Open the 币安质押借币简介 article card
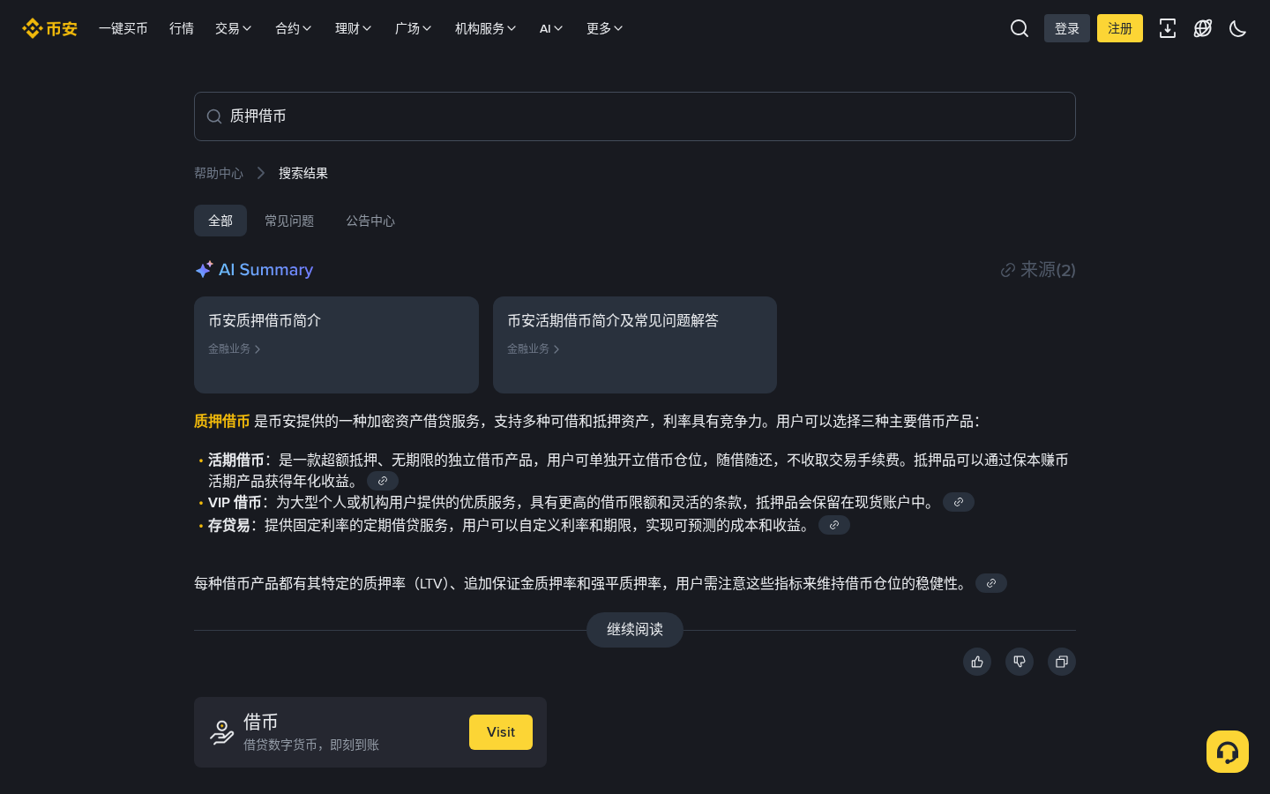1270x794 pixels. (336, 345)
